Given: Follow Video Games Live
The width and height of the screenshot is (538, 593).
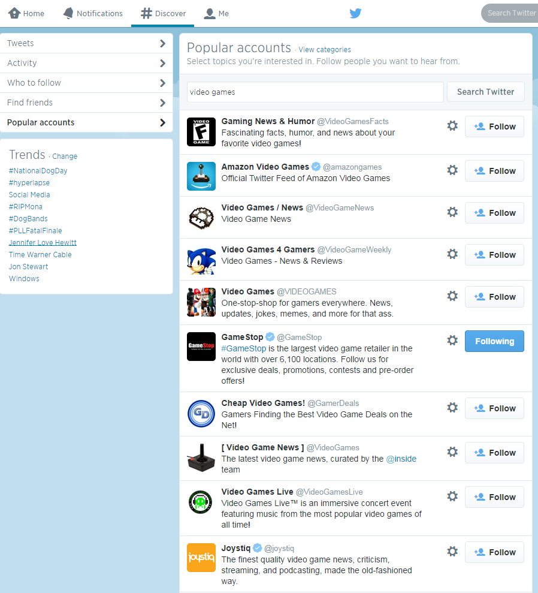Looking at the screenshot, I should click(494, 496).
